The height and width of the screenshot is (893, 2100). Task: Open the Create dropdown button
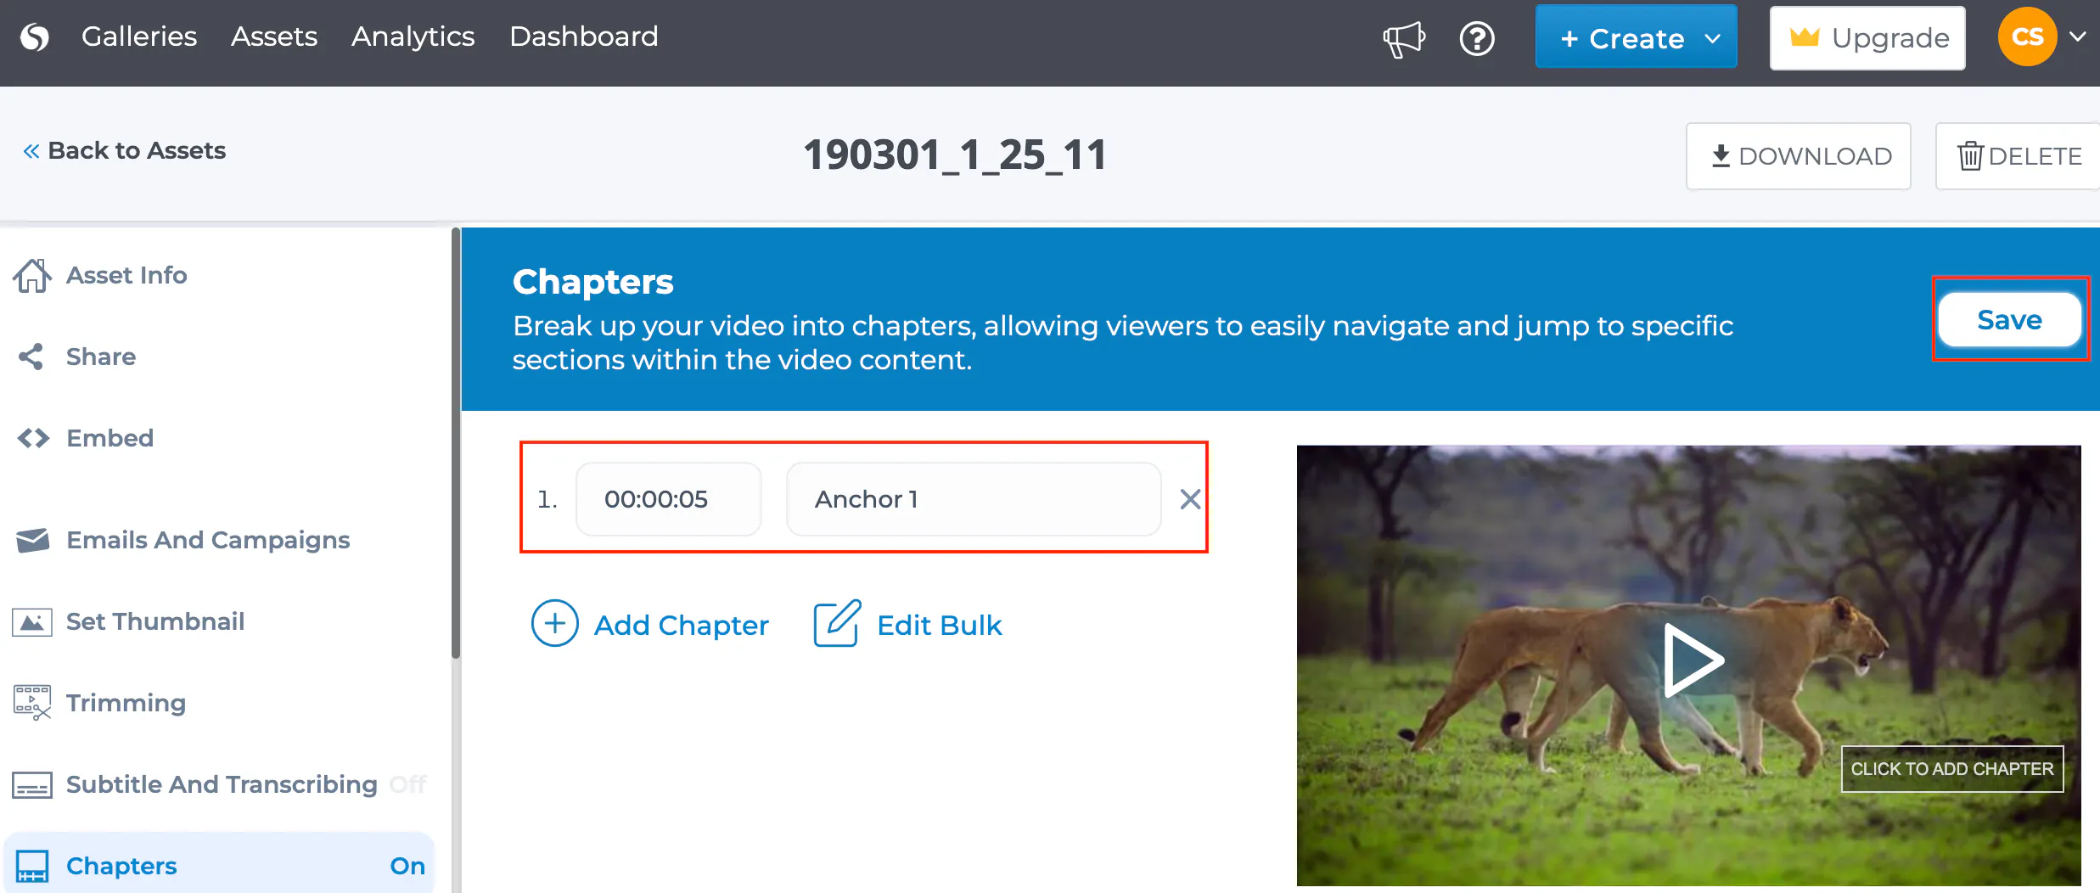pos(1636,38)
